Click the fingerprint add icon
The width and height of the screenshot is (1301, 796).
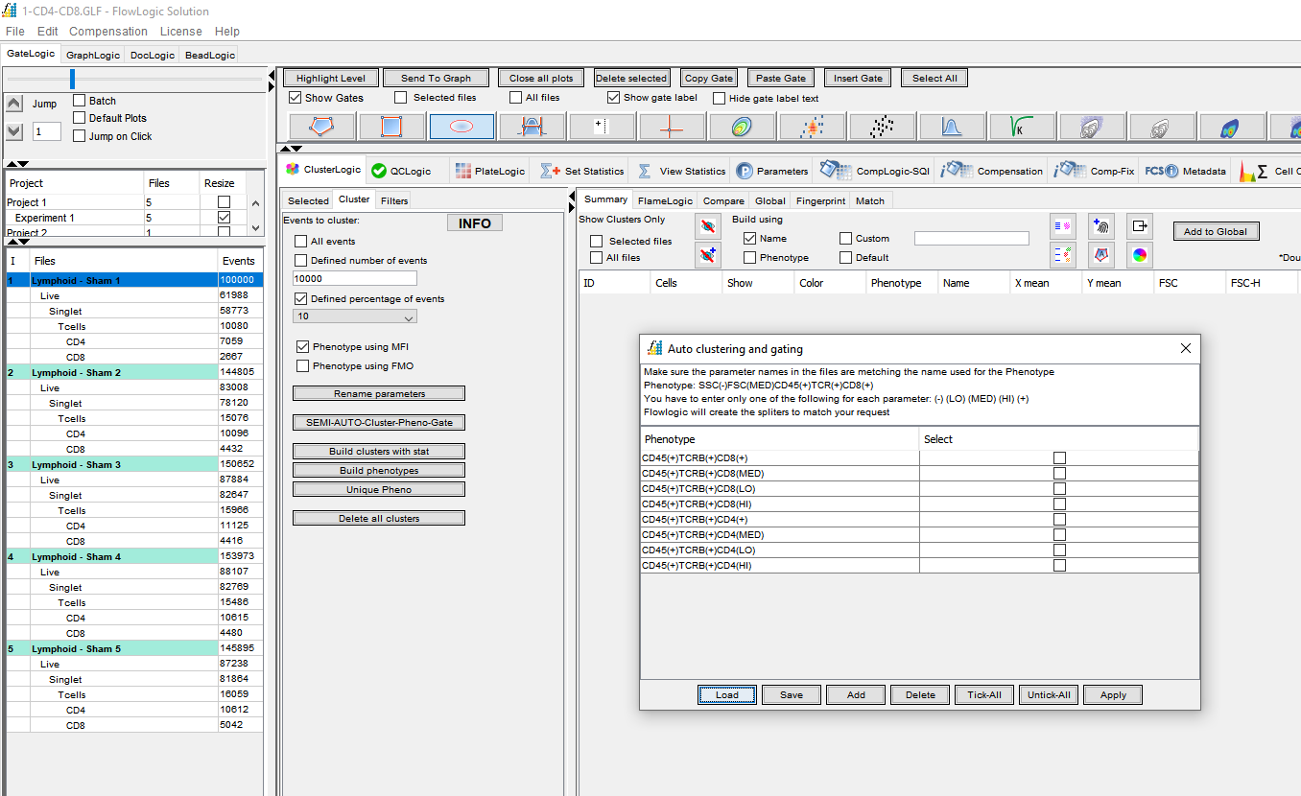pos(1100,226)
